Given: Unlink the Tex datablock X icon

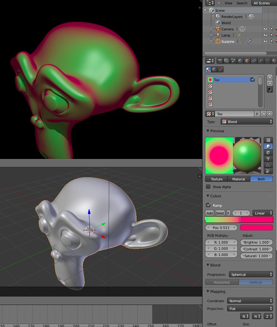Looking at the screenshot, I should click(270, 114).
